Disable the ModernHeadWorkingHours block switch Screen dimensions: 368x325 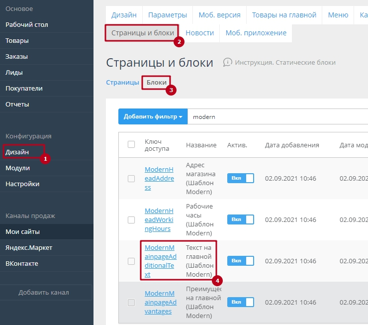point(240,219)
